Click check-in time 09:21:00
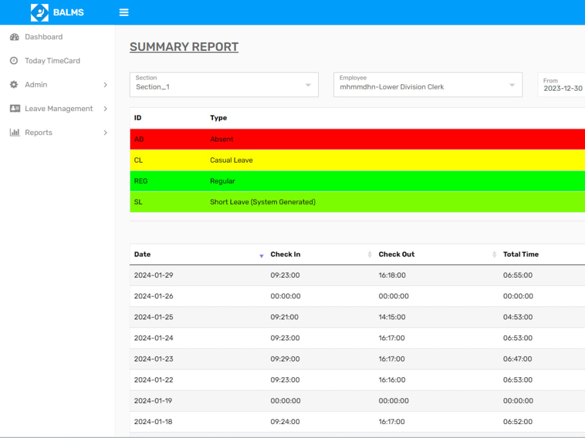The width and height of the screenshot is (585, 438). (284, 317)
